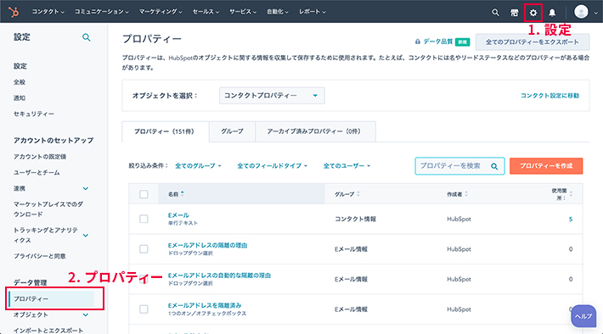Screen dimensions: 603x334
Task: Open the サービス menu
Action: tap(243, 12)
